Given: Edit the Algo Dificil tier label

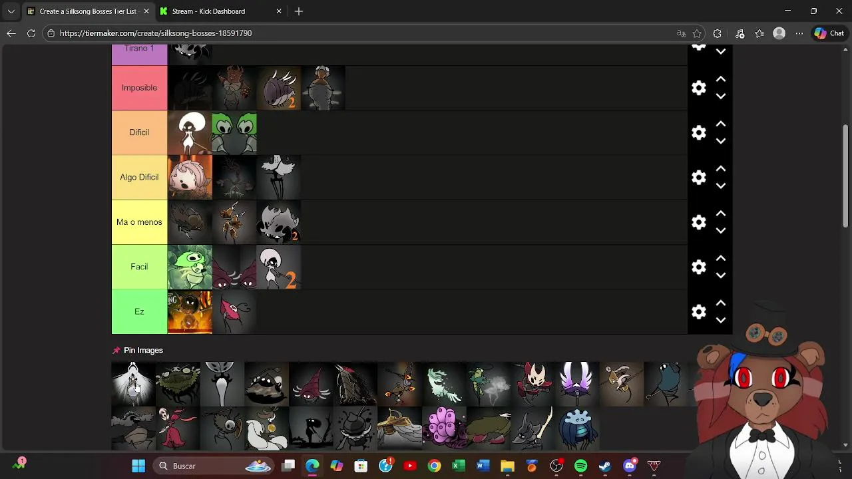Looking at the screenshot, I should (139, 177).
